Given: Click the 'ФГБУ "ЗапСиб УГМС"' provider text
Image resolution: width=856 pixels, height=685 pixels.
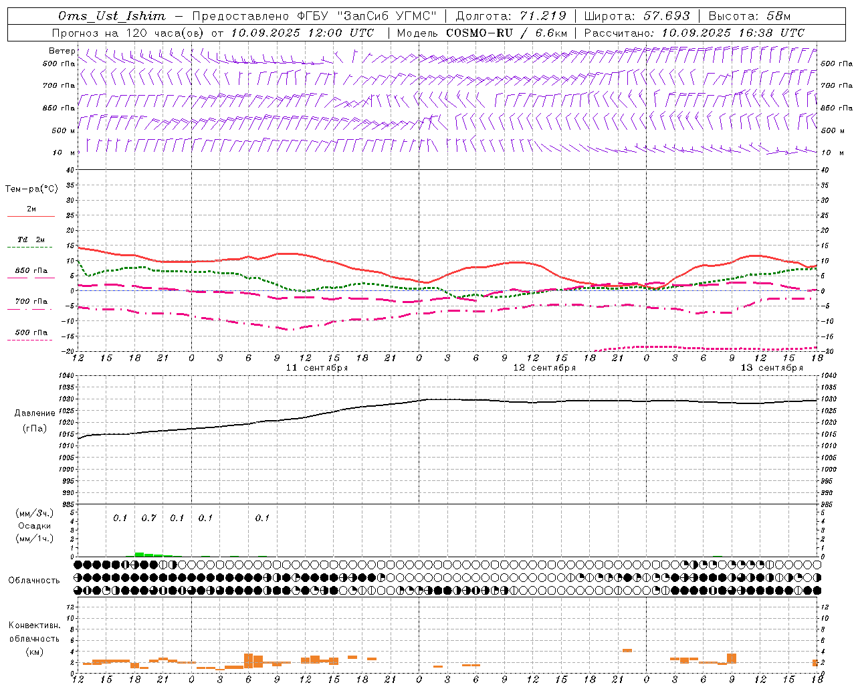Looking at the screenshot, I should [367, 16].
